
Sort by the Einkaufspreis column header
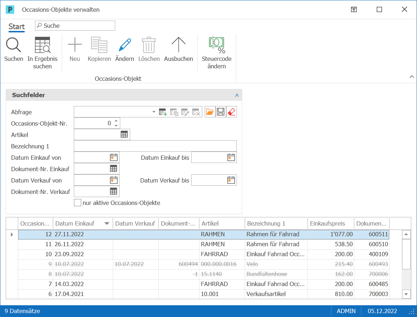331,224
